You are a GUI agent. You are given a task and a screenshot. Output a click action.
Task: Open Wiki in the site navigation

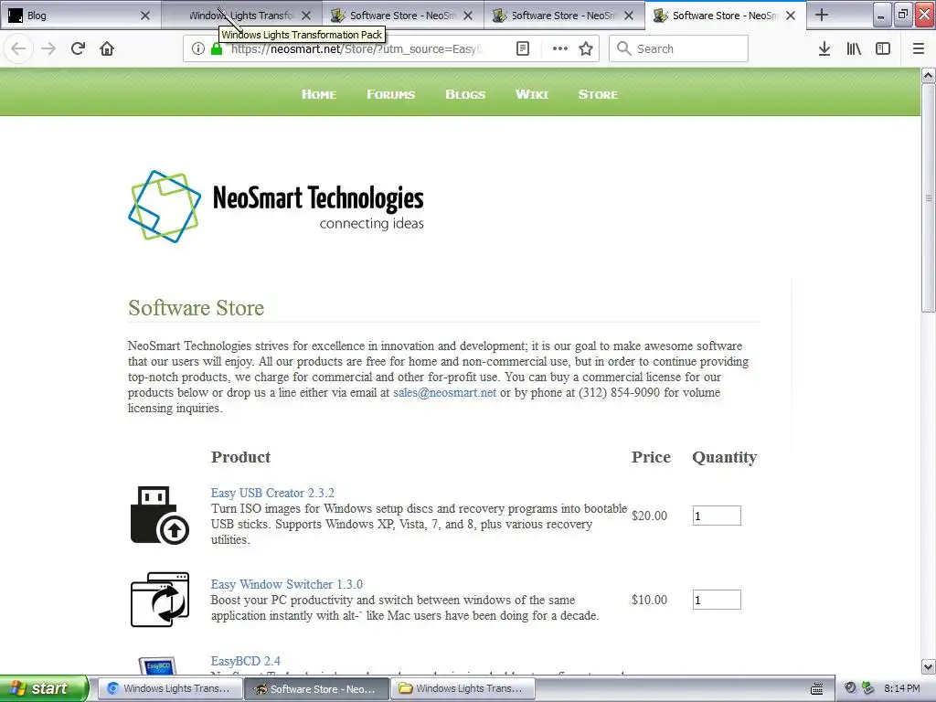(x=532, y=94)
